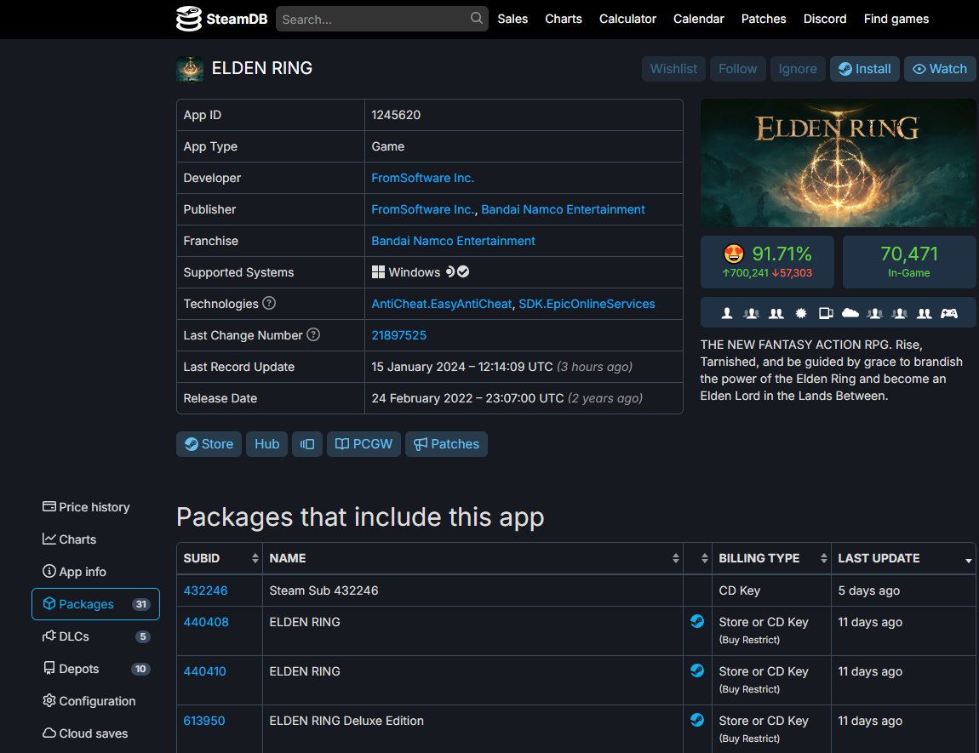
Task: Click the heart-eyes emoji rating icon
Action: (x=734, y=254)
